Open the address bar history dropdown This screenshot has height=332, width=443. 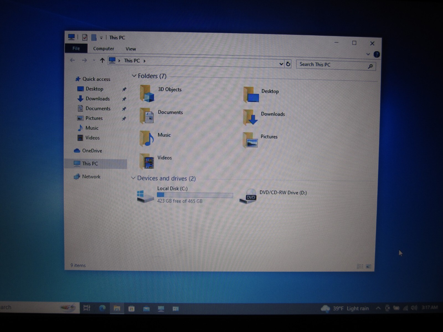pos(281,64)
